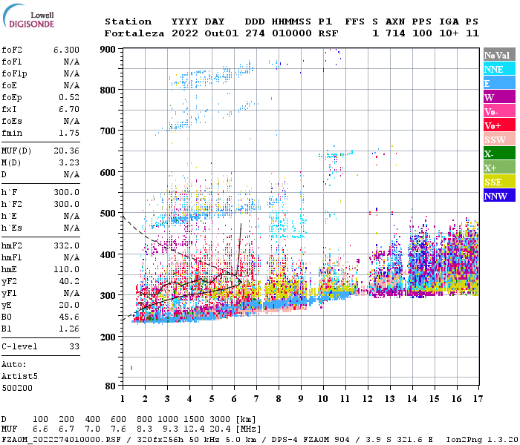Select the SSW legend swatch
Screen dimensions: 520x445
coord(499,139)
